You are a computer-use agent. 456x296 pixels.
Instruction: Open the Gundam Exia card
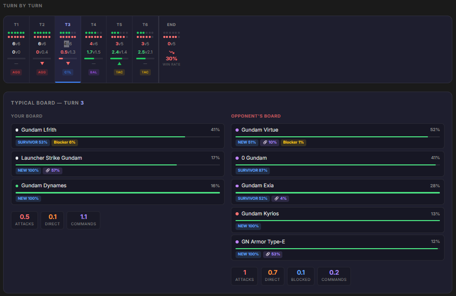point(337,192)
